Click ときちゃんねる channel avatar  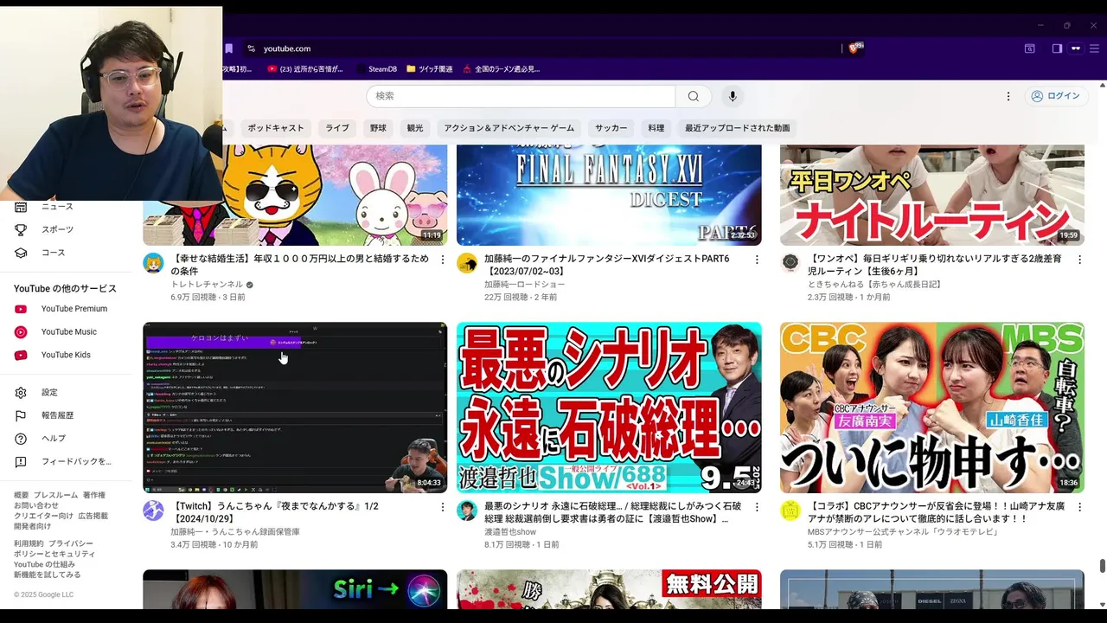coord(790,263)
